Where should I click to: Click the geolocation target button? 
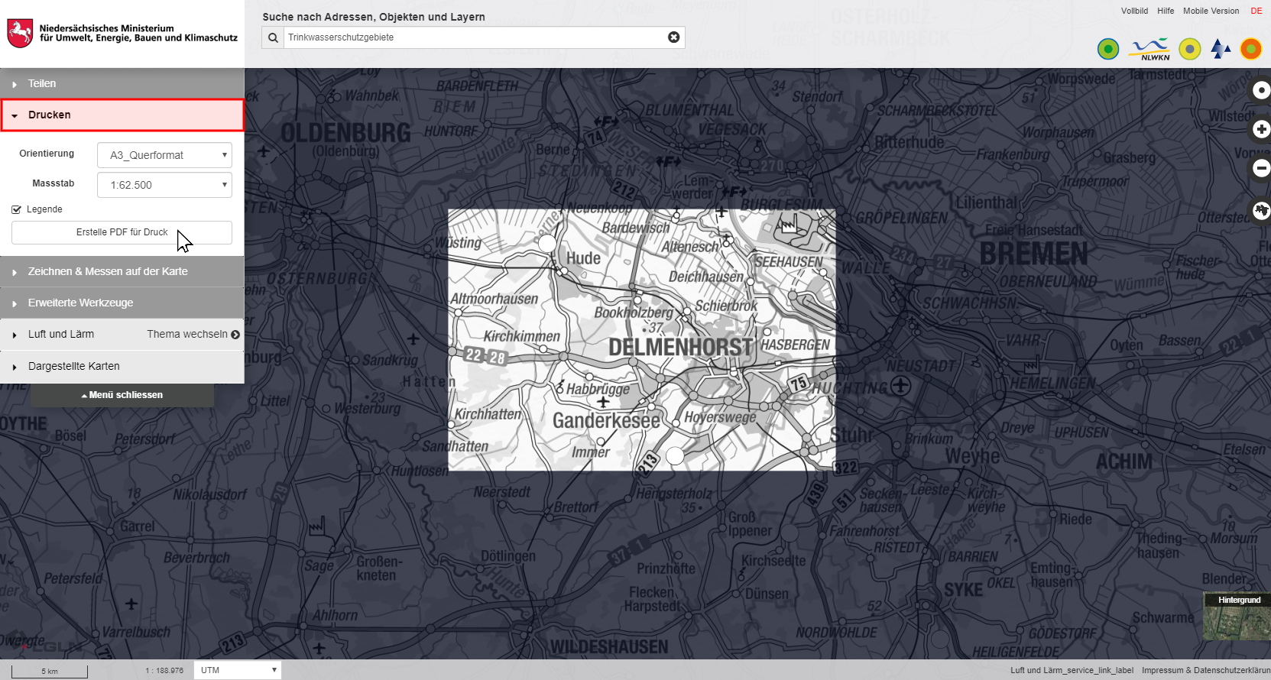1260,90
